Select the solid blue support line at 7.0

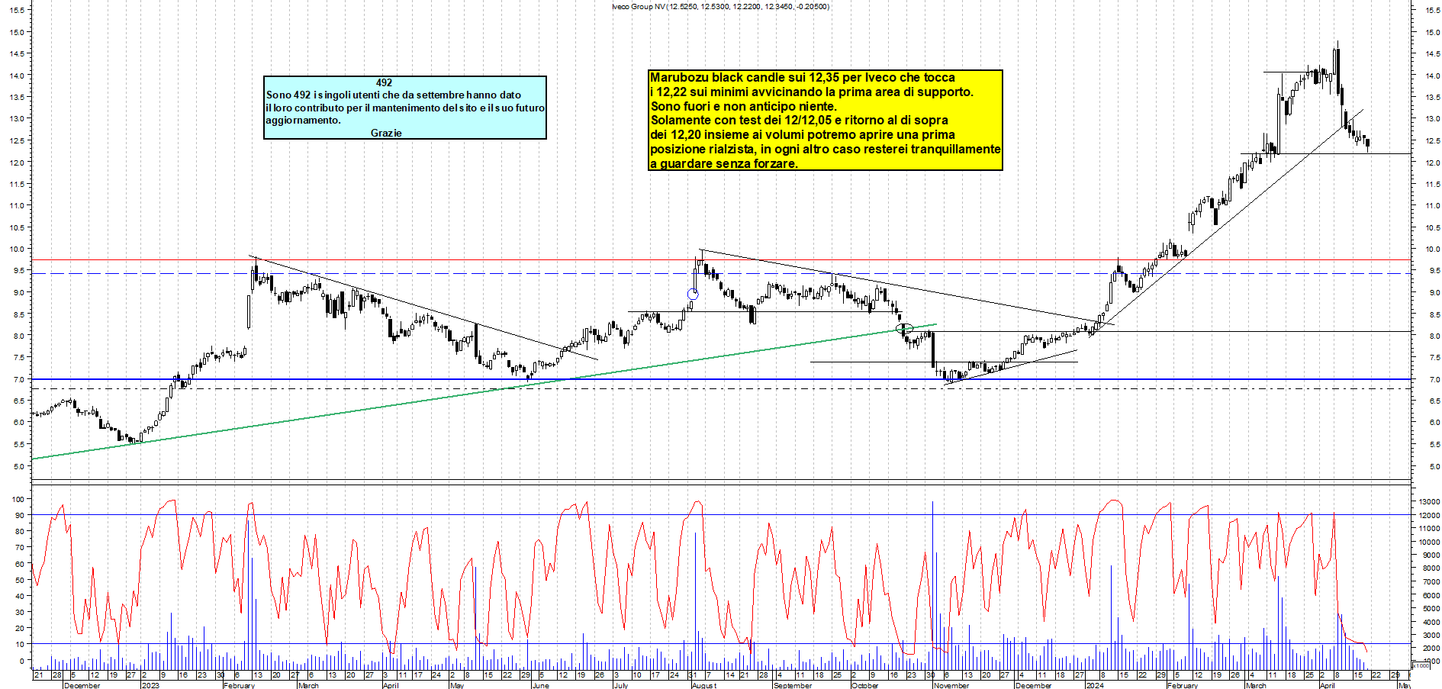721,379
